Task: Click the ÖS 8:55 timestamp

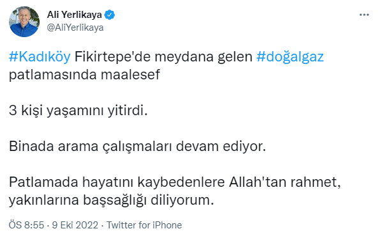Action: tap(27, 225)
